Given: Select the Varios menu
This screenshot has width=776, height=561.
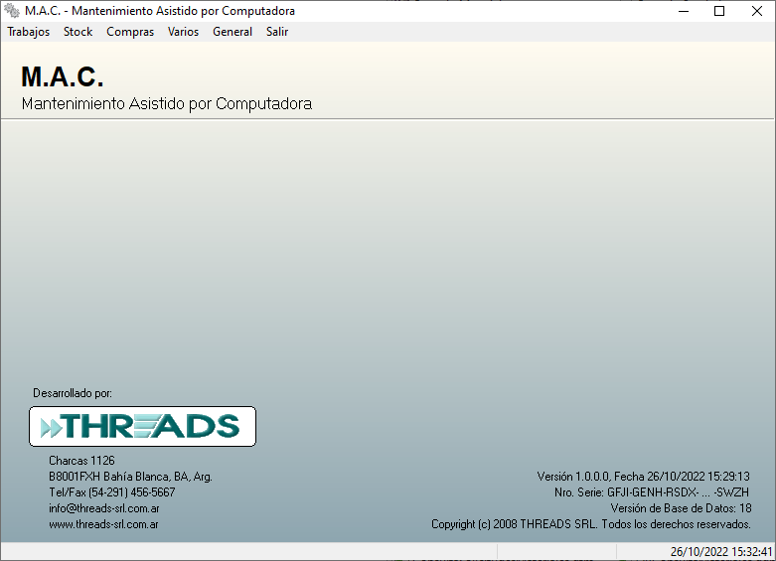Looking at the screenshot, I should tap(183, 32).
